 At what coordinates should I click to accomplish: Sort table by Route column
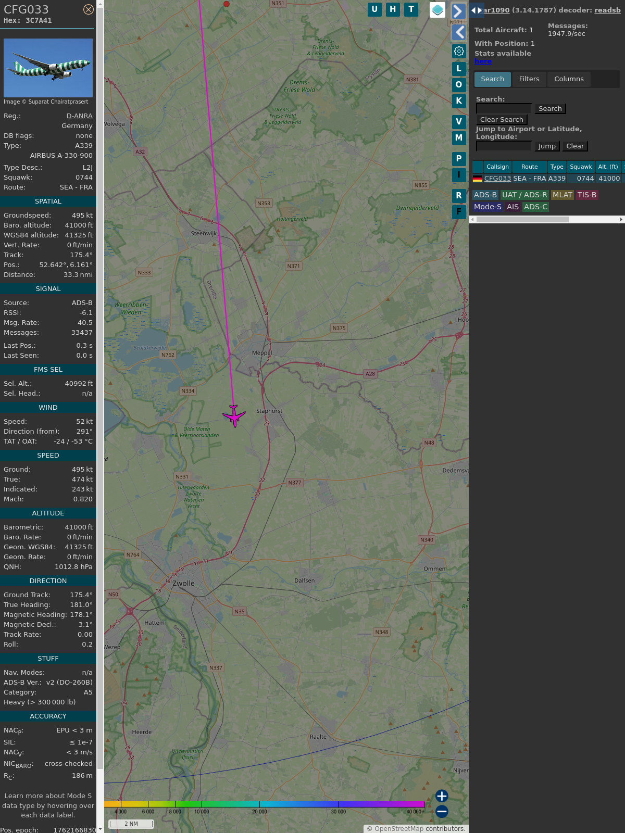[529, 167]
